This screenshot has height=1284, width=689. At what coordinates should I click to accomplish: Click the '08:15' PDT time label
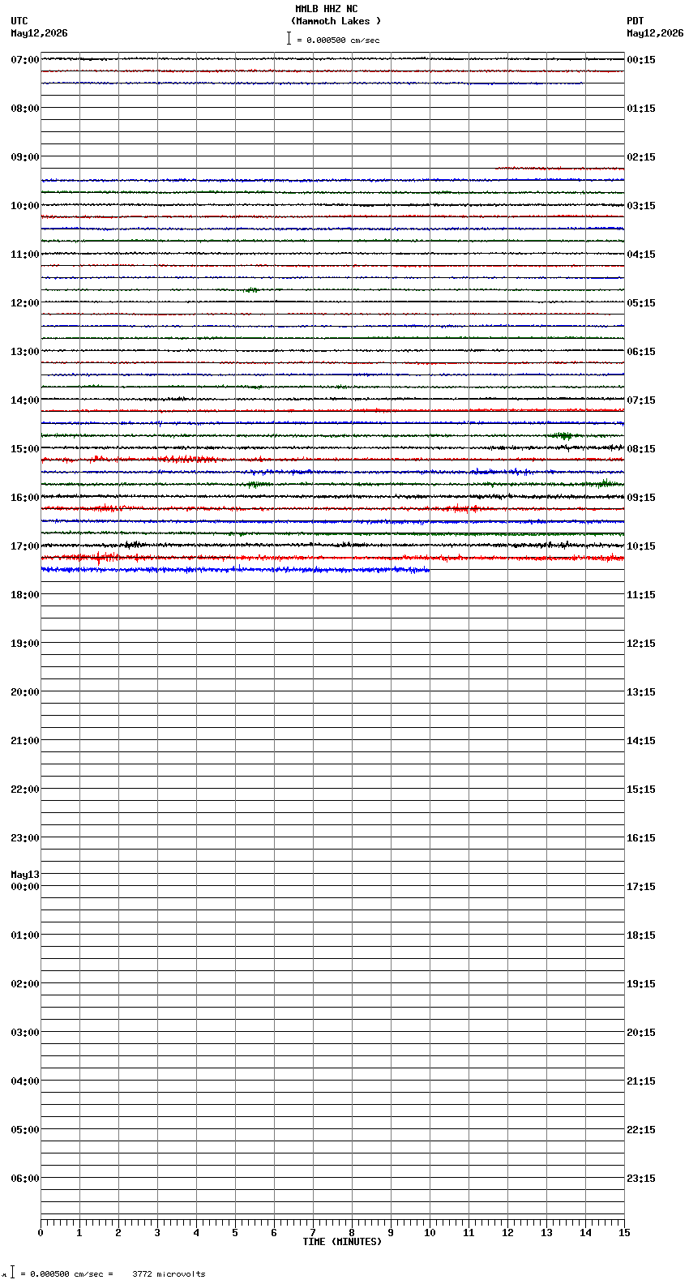click(641, 449)
